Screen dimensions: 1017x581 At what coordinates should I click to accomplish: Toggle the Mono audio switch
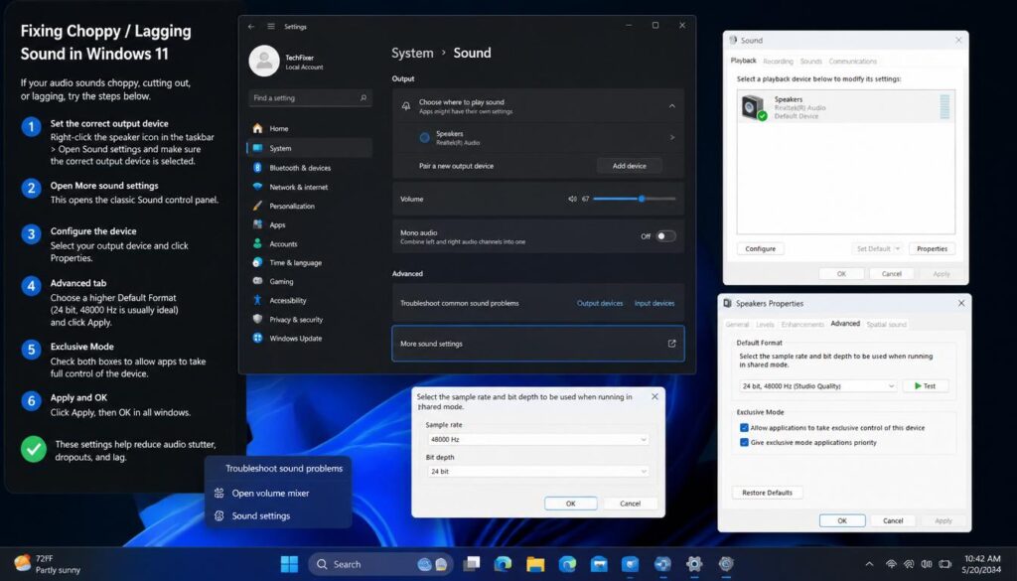point(665,236)
